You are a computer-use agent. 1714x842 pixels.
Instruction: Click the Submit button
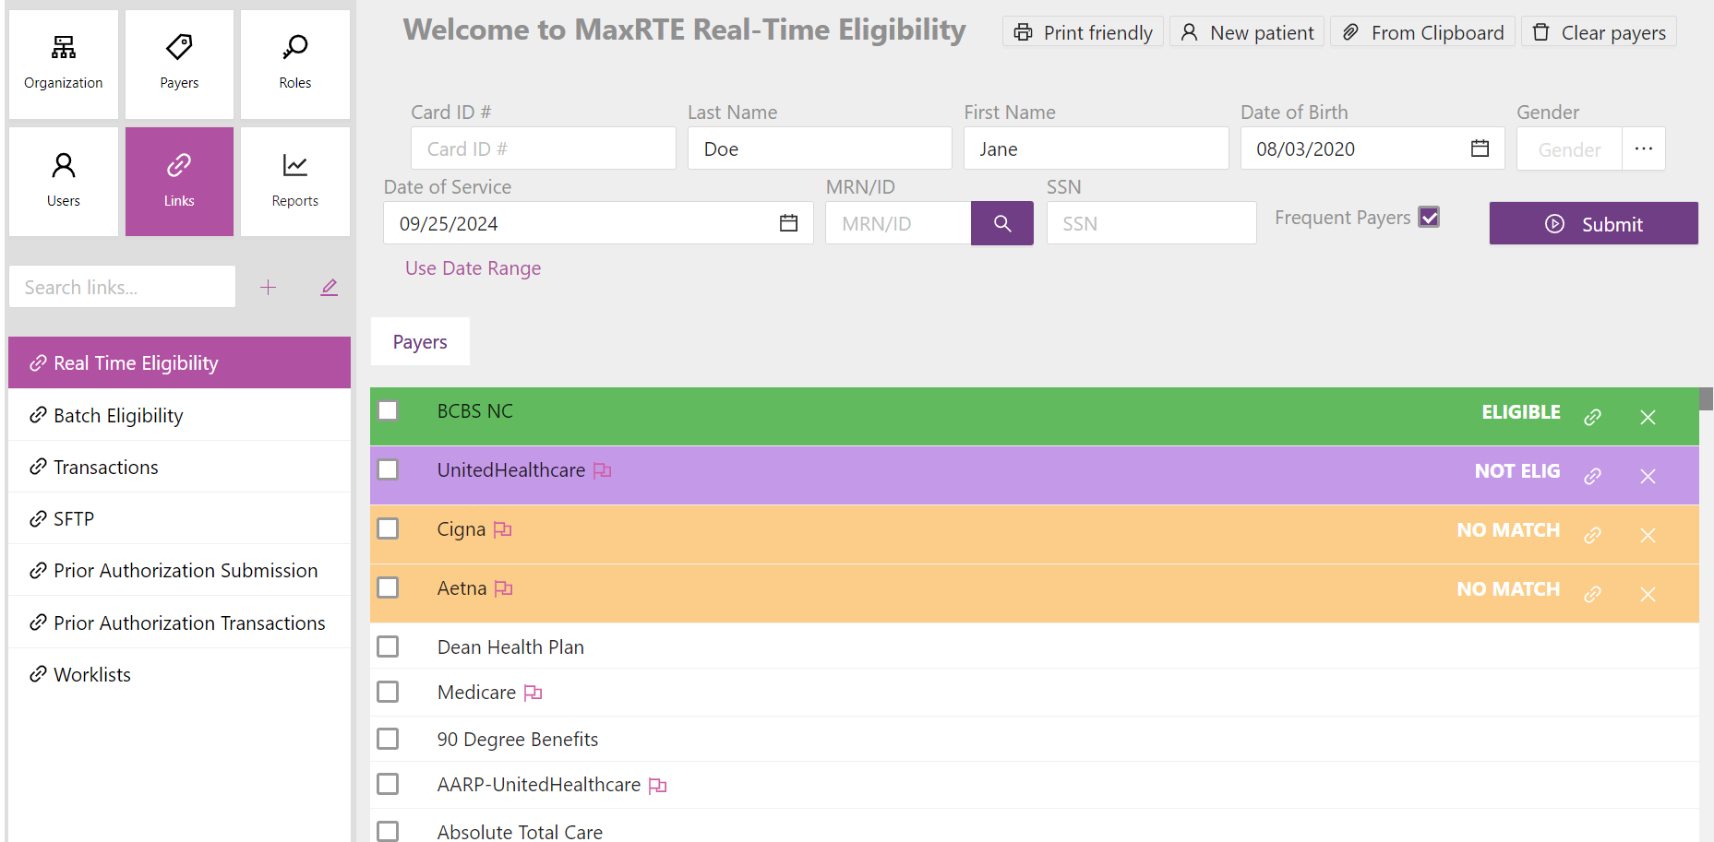[x=1593, y=223]
